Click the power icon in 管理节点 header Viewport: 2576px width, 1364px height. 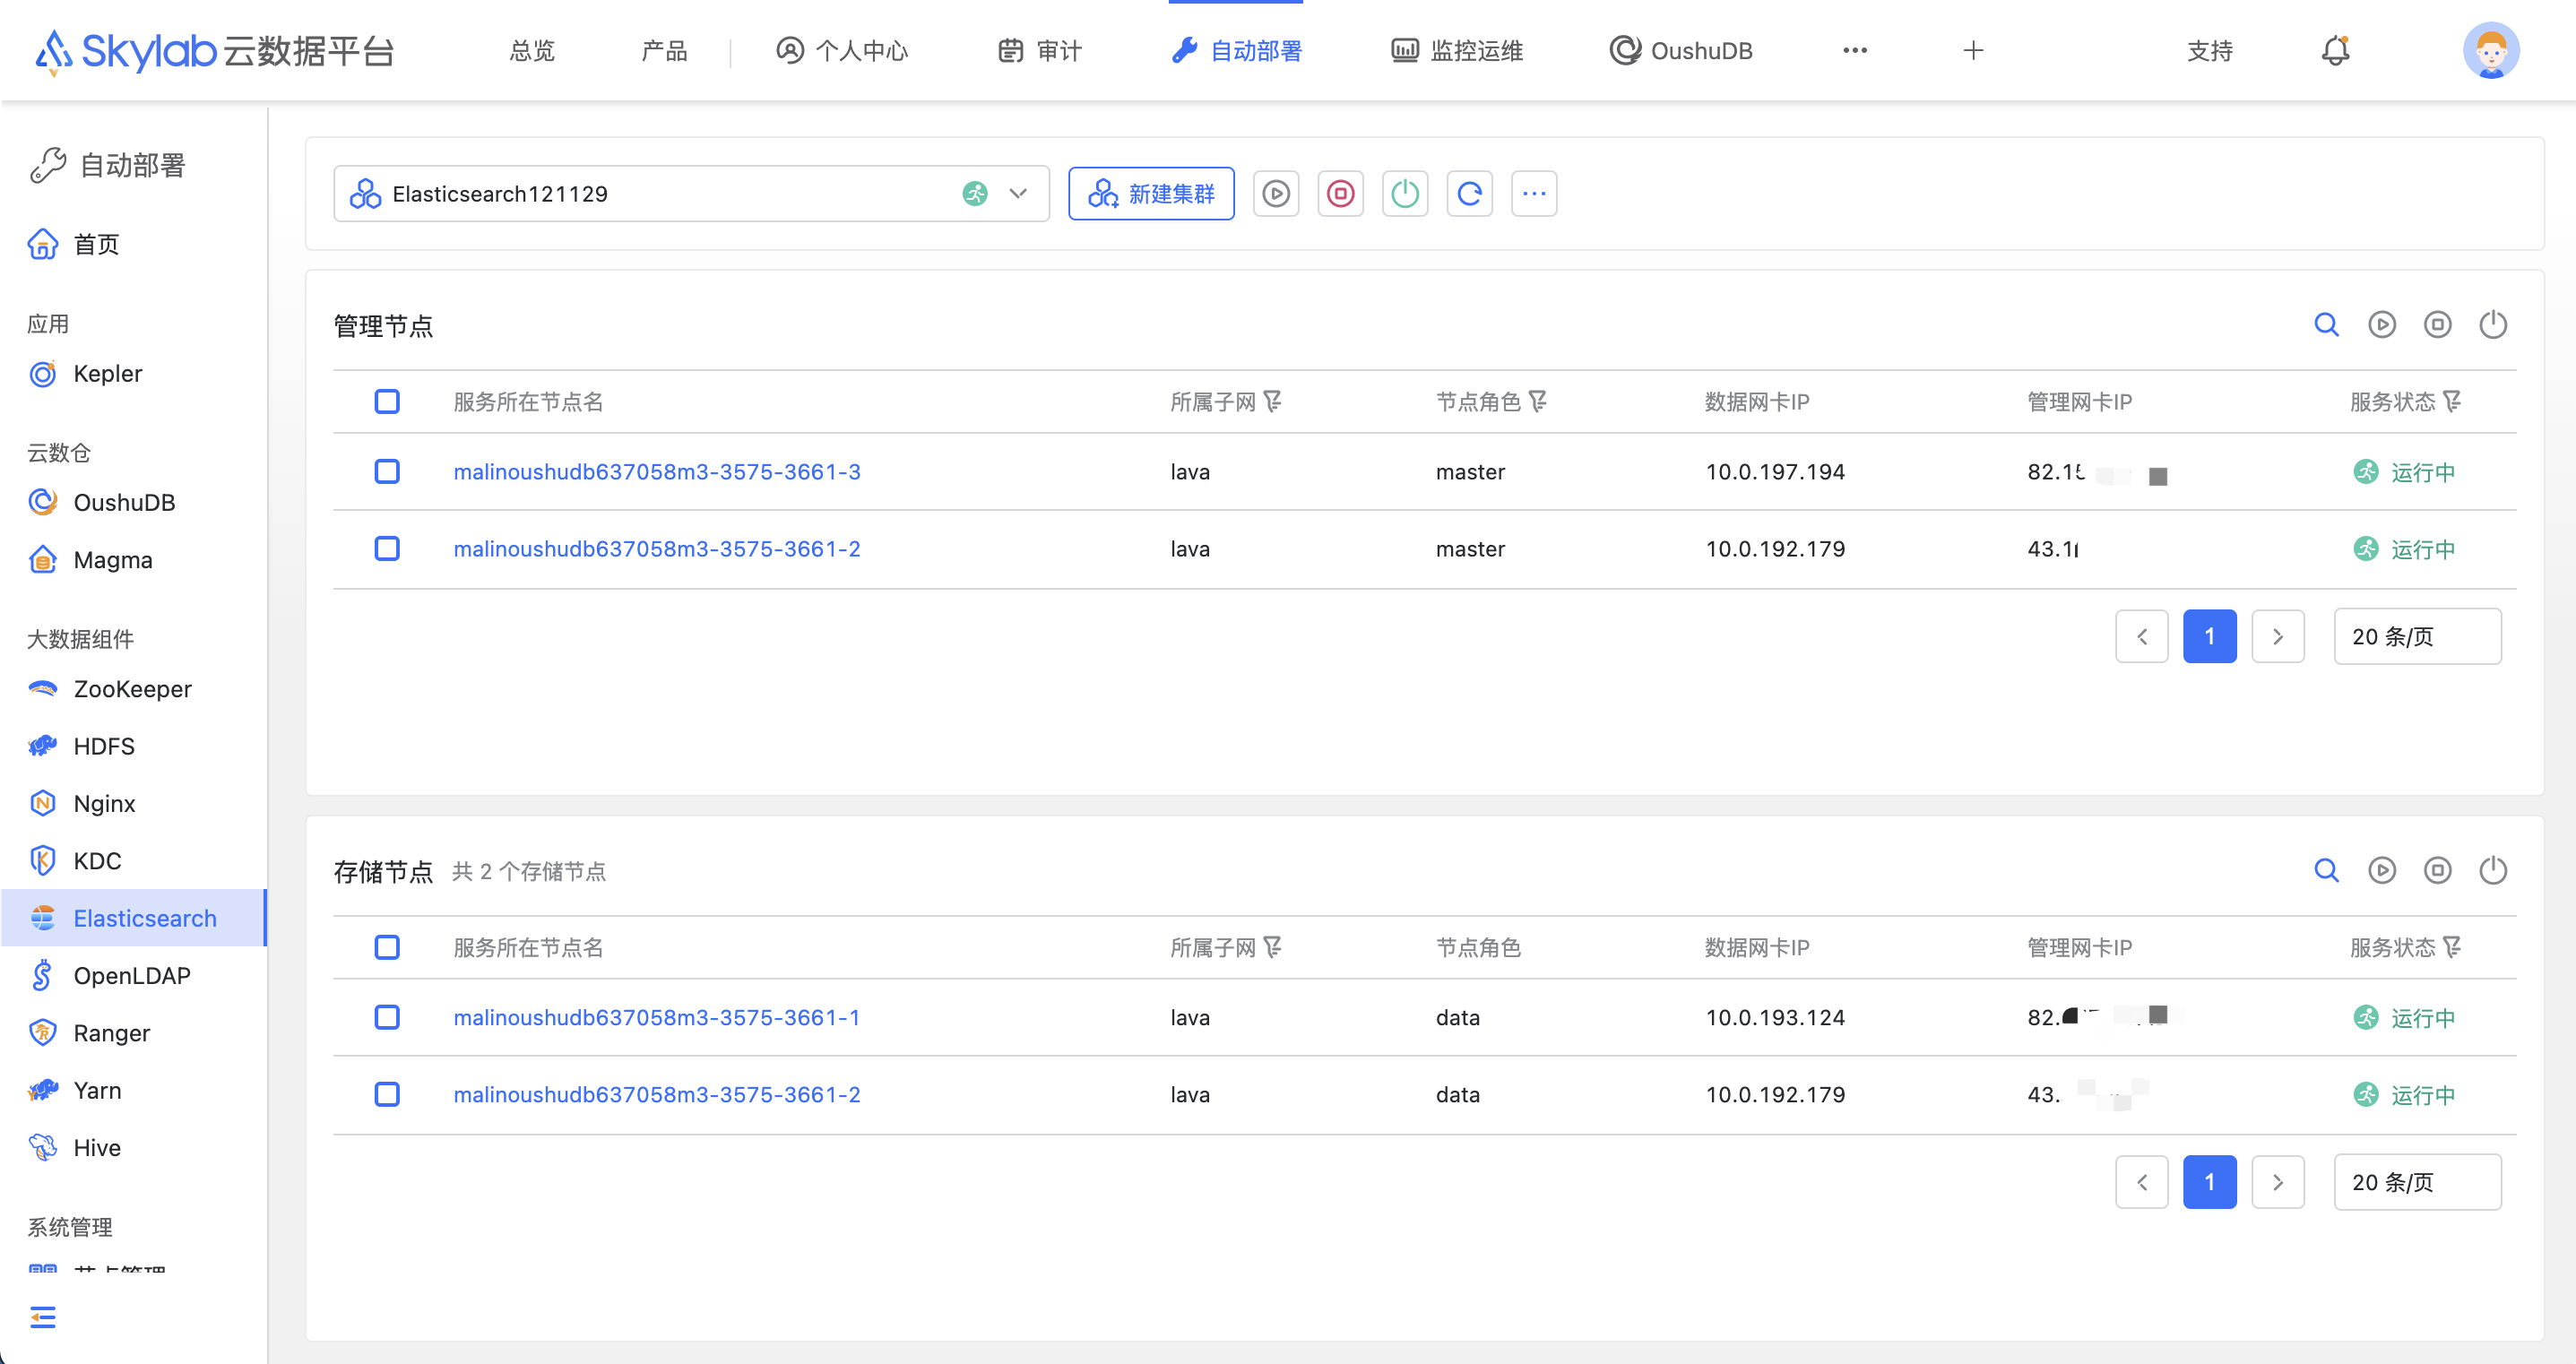pos(2493,324)
